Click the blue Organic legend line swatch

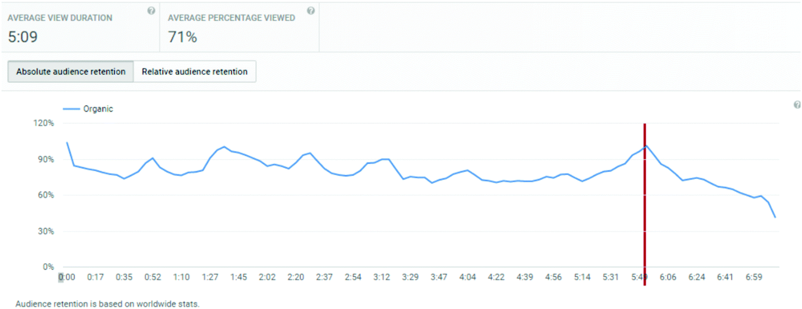click(72, 109)
